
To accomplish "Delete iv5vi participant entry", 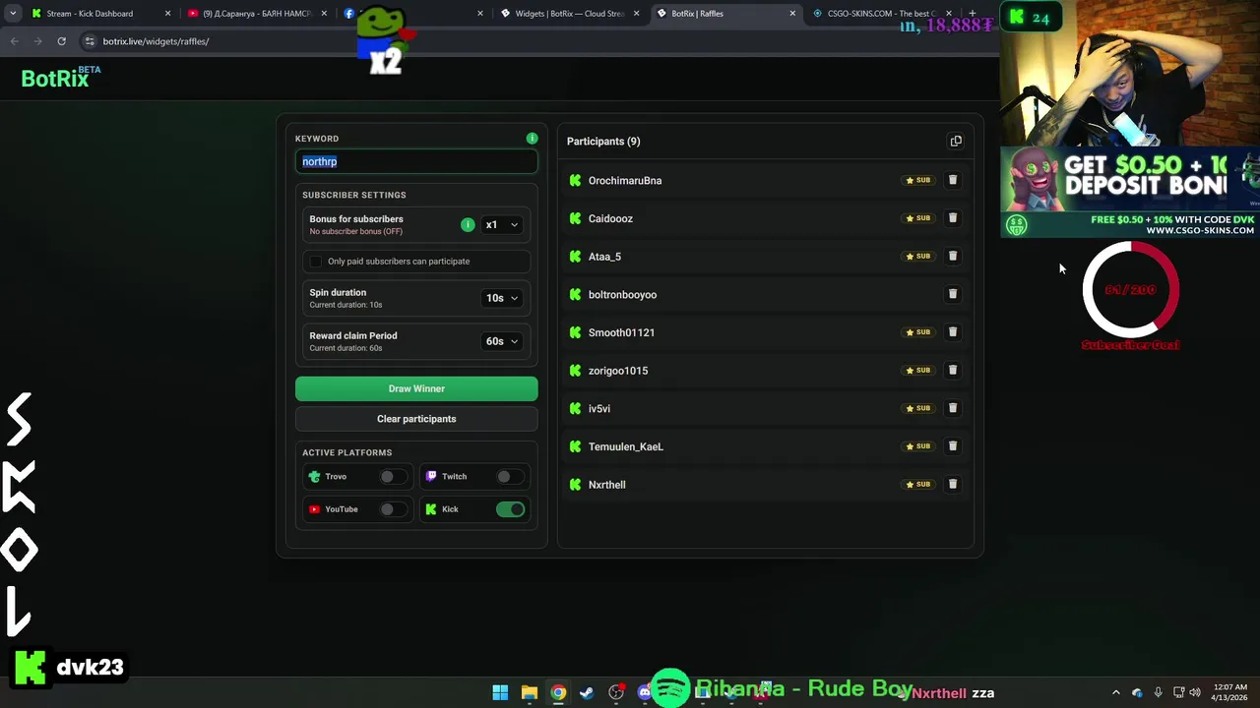I will 952,408.
